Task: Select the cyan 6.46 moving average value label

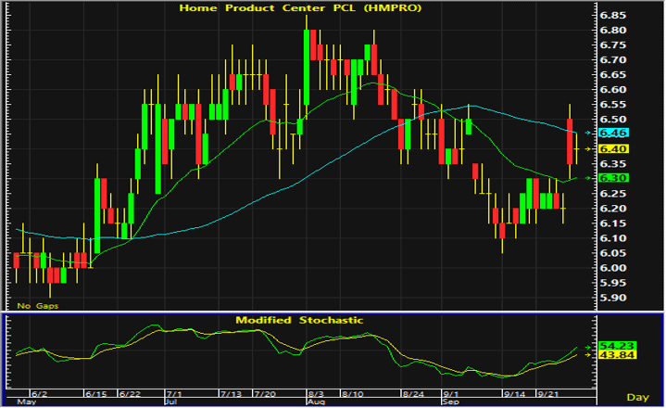Action: click(x=613, y=133)
